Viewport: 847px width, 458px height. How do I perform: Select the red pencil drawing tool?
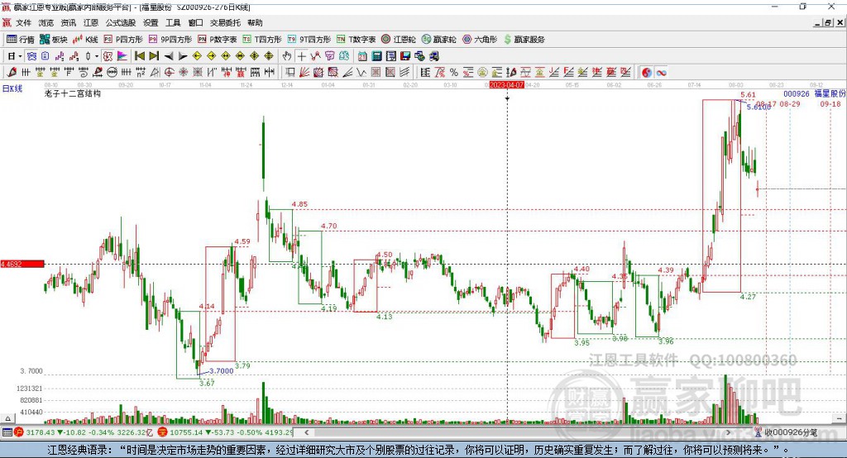[12, 73]
